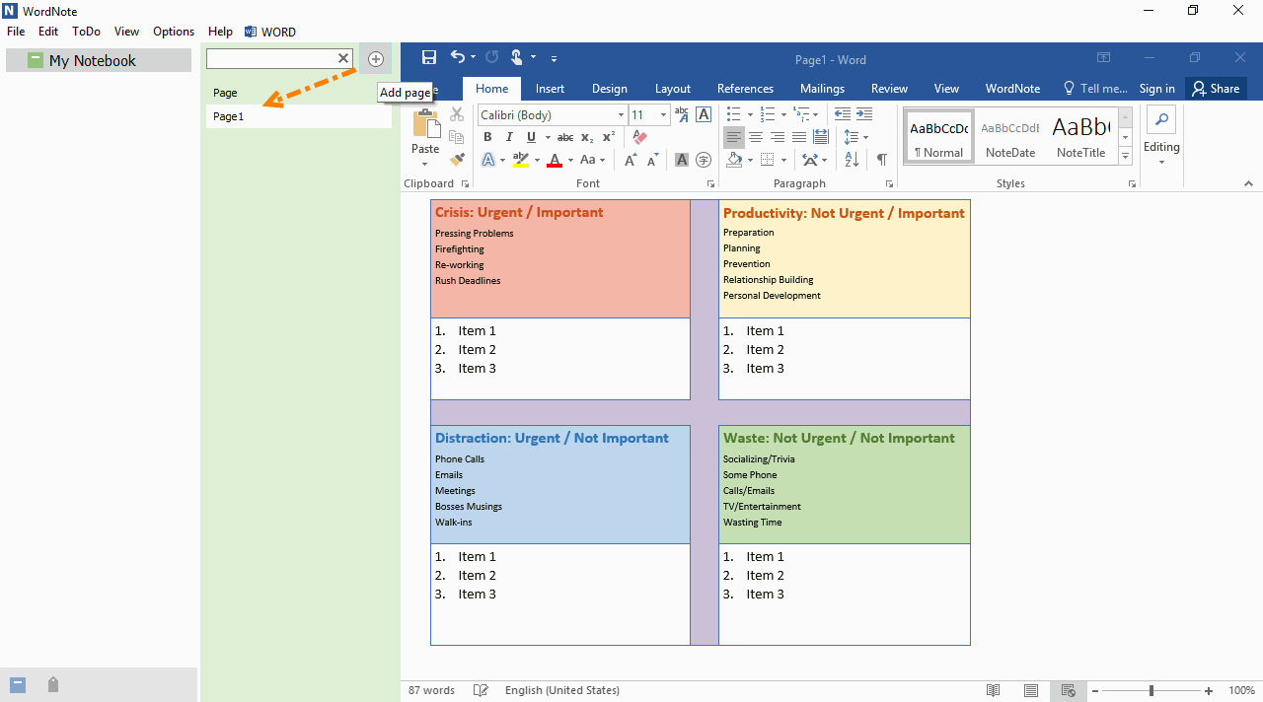Open the Calibri (Body) font name dropdown
This screenshot has width=1263, height=702.
coord(621,115)
